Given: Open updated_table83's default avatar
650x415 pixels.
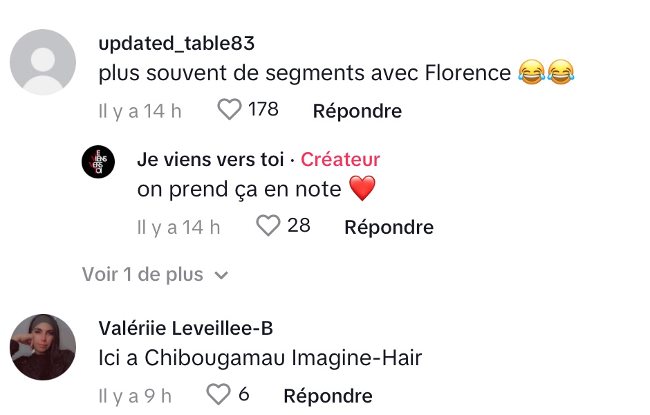Looking at the screenshot, I should [x=43, y=62].
